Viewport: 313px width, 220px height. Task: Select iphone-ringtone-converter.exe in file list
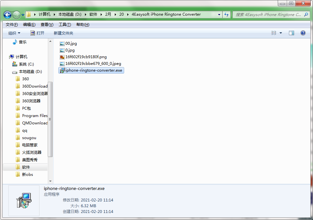click(91, 70)
